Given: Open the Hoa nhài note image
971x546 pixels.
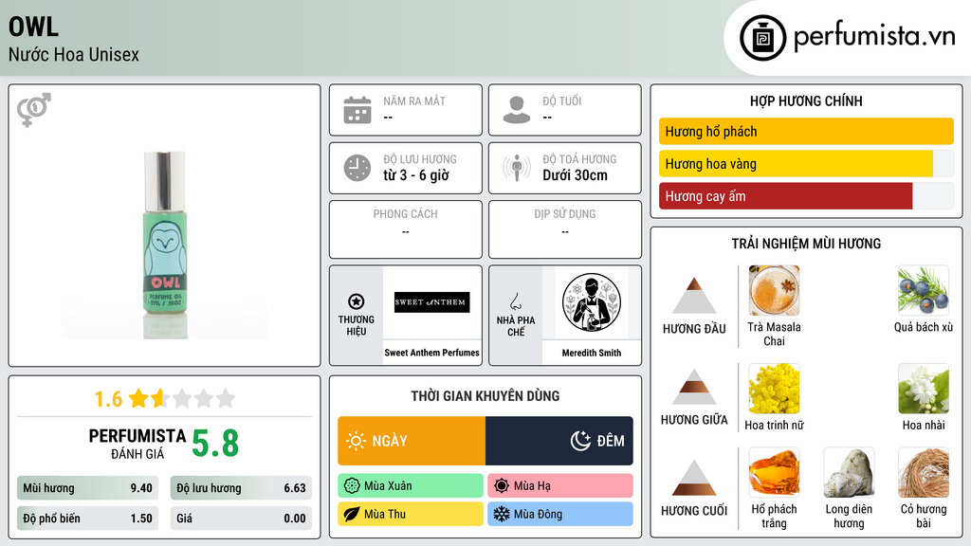Looking at the screenshot, I should (x=924, y=388).
